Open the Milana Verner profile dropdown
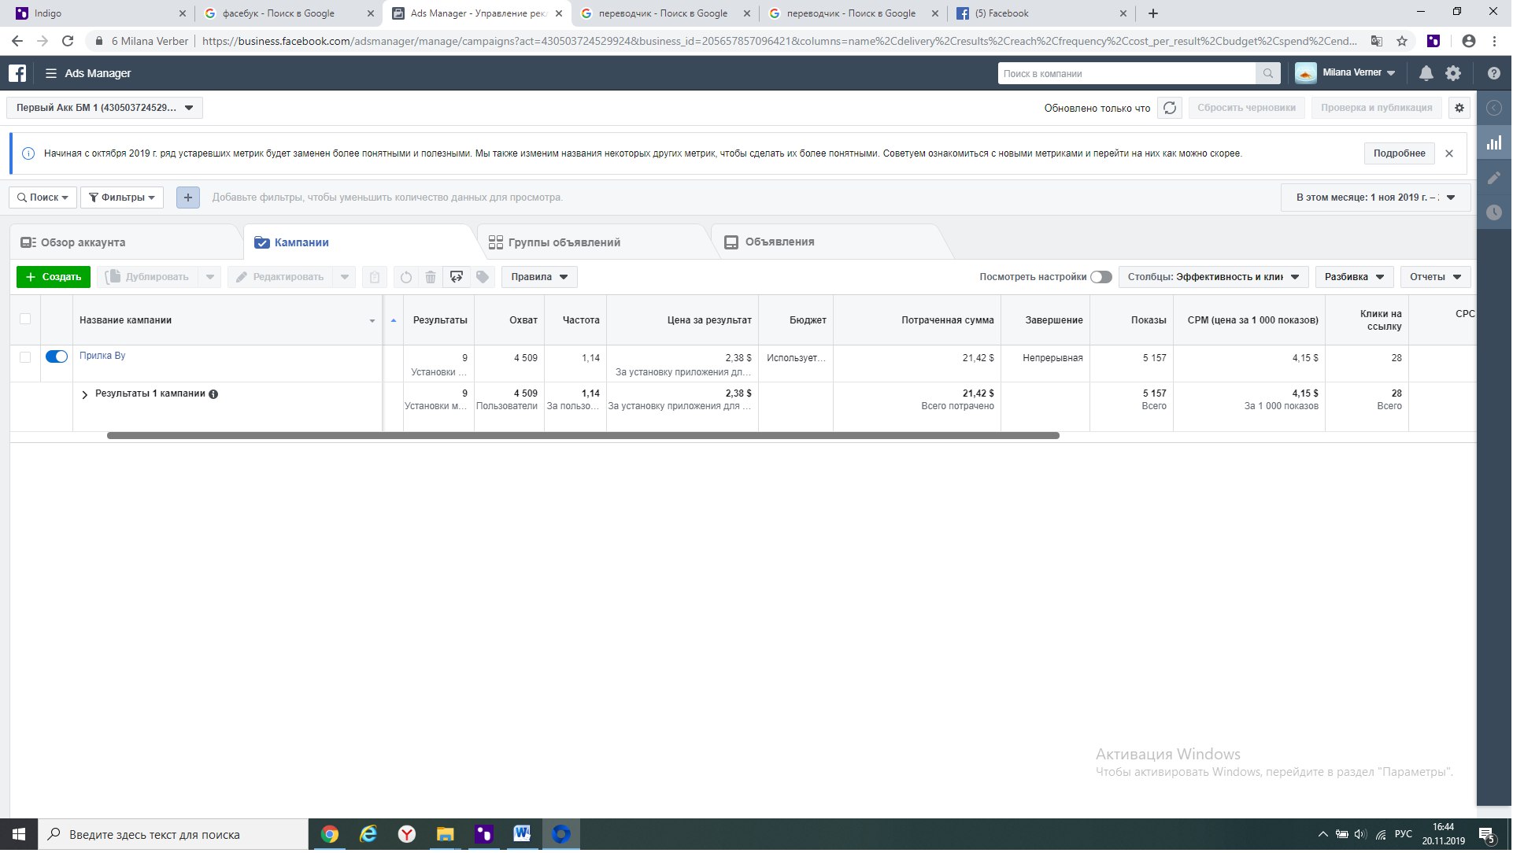The width and height of the screenshot is (1513, 853). [x=1347, y=73]
